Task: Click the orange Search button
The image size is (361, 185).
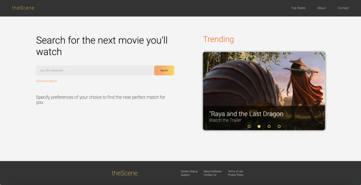Action: coord(164,70)
